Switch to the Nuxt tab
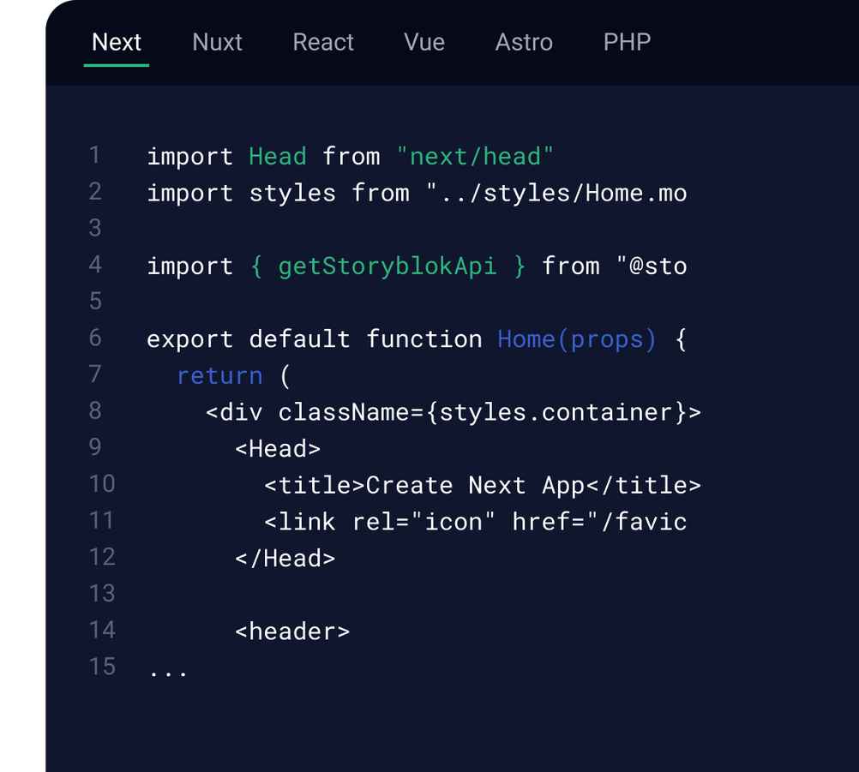 point(218,42)
